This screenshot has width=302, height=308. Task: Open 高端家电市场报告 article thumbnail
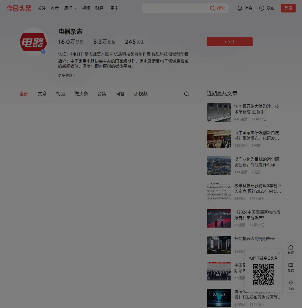[x=219, y=218]
